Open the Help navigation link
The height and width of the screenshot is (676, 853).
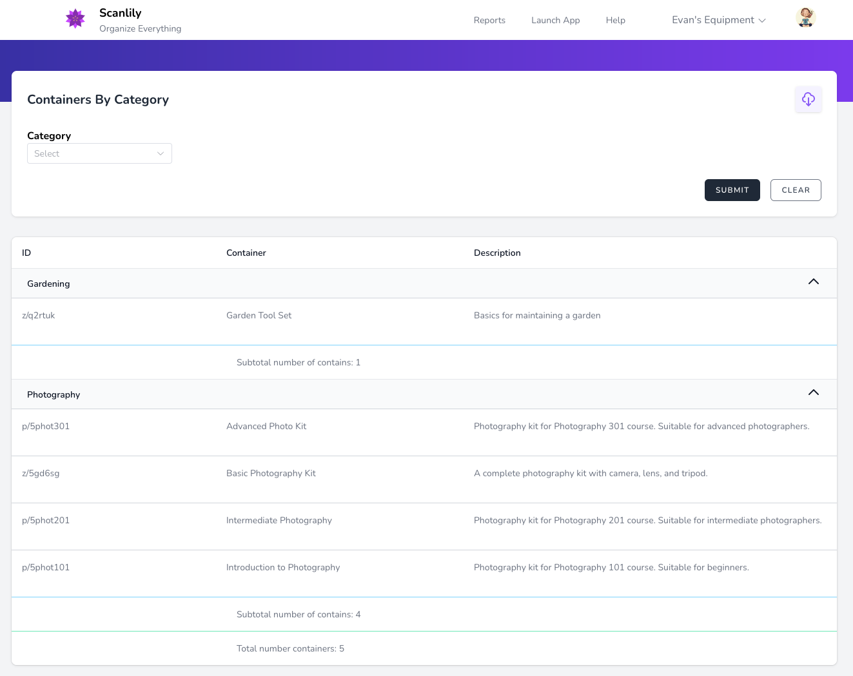click(x=615, y=21)
